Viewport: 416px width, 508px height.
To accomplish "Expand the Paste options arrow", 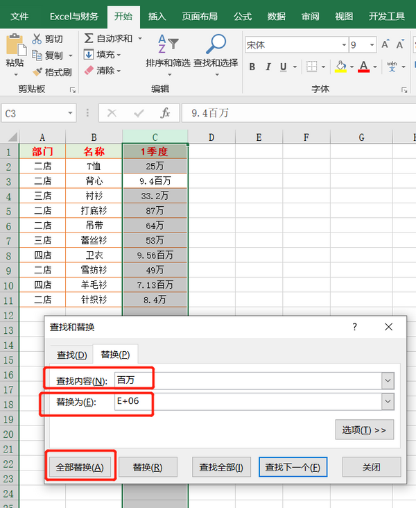I will pyautogui.click(x=15, y=74).
